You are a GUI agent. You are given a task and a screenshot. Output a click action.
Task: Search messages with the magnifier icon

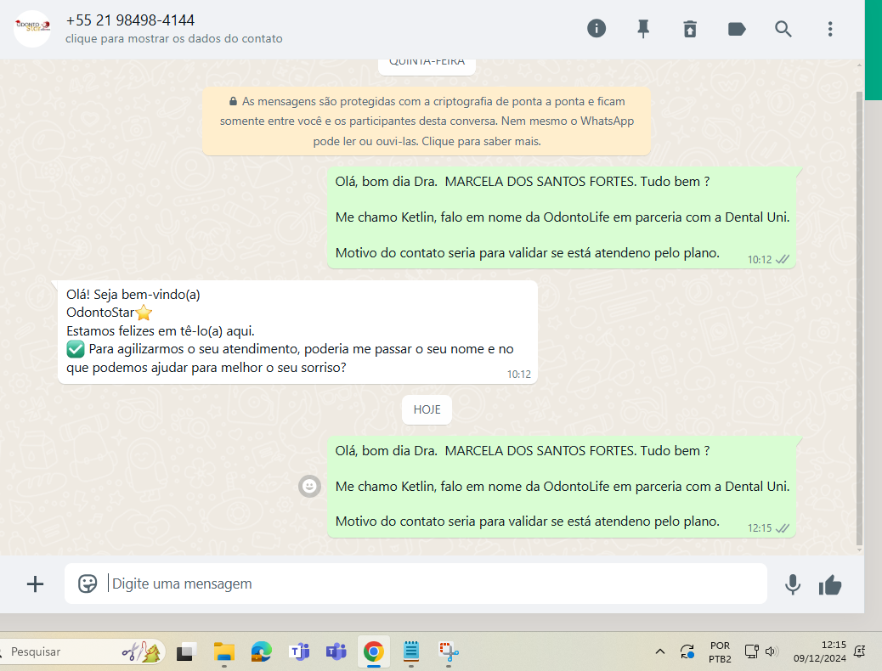point(783,29)
